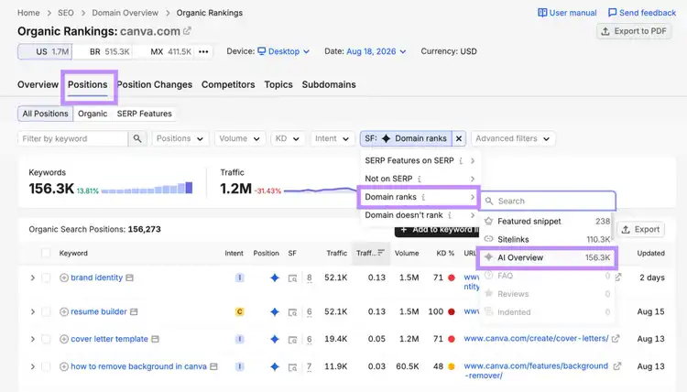Select AI Overview in the filter list

click(x=547, y=257)
